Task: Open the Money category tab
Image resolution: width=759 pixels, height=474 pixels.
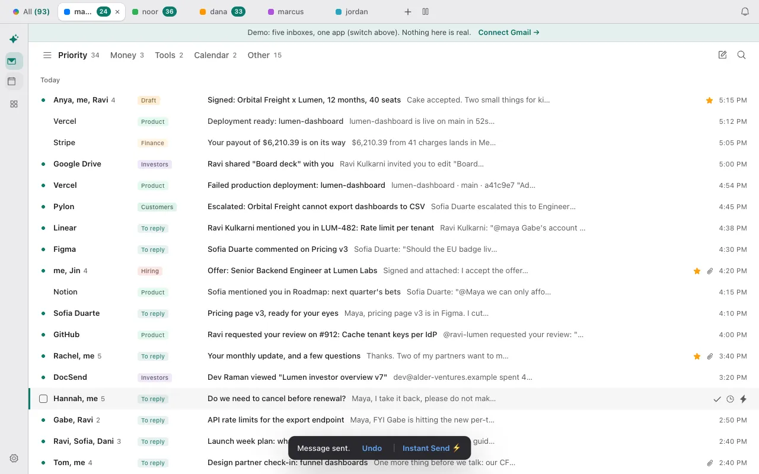Action: pos(127,55)
